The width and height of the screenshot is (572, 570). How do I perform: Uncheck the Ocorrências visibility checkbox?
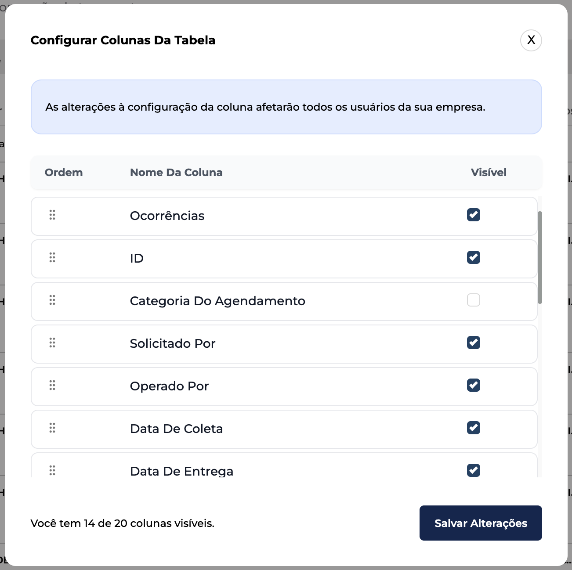pyautogui.click(x=473, y=215)
